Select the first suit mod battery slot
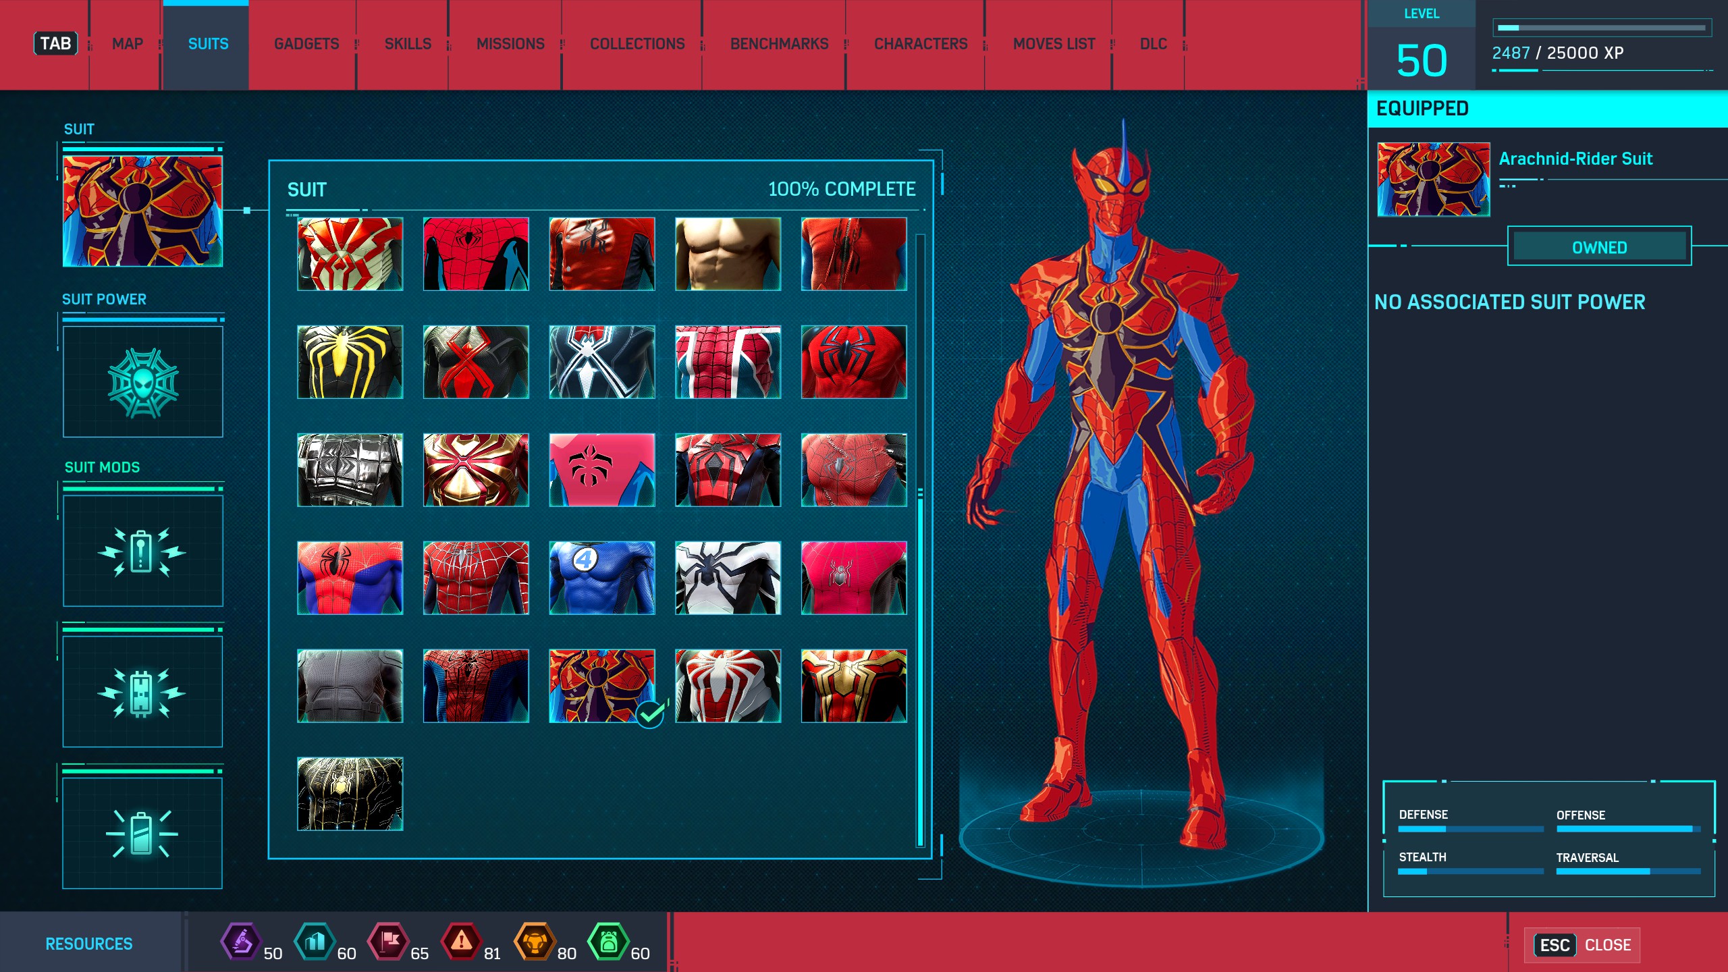 (x=142, y=551)
